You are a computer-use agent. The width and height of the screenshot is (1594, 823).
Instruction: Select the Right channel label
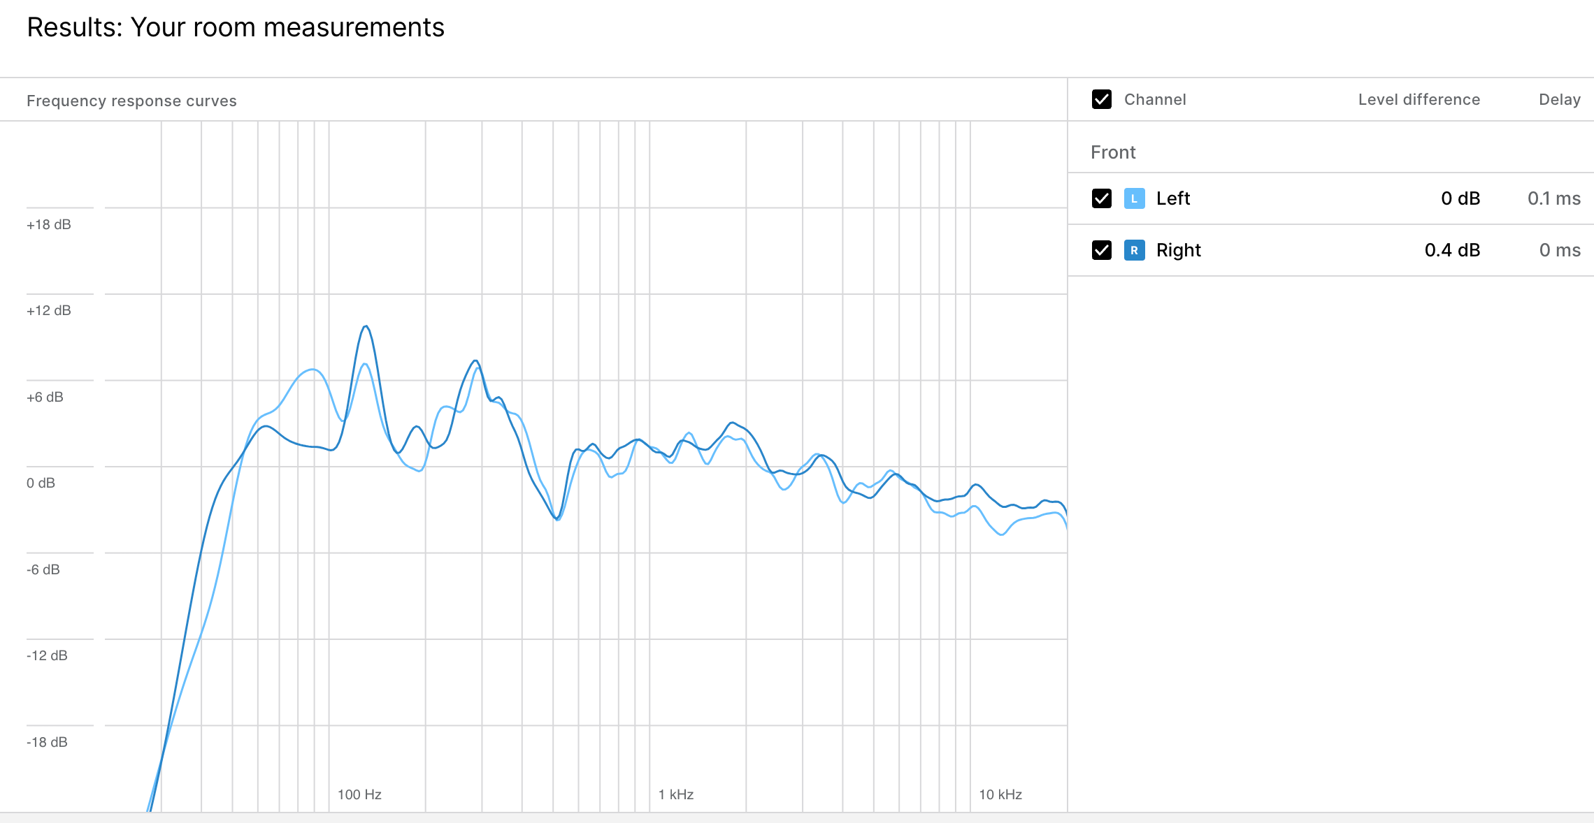coord(1178,250)
